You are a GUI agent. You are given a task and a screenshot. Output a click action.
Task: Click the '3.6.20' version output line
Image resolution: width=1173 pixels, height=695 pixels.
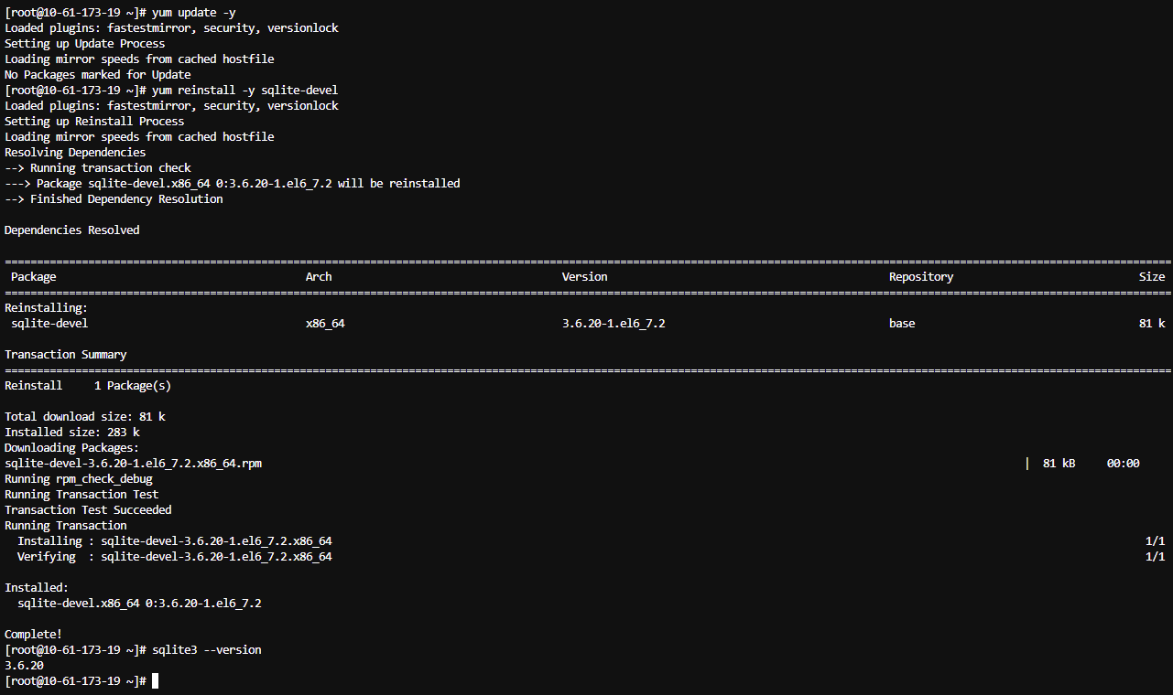pyautogui.click(x=24, y=666)
